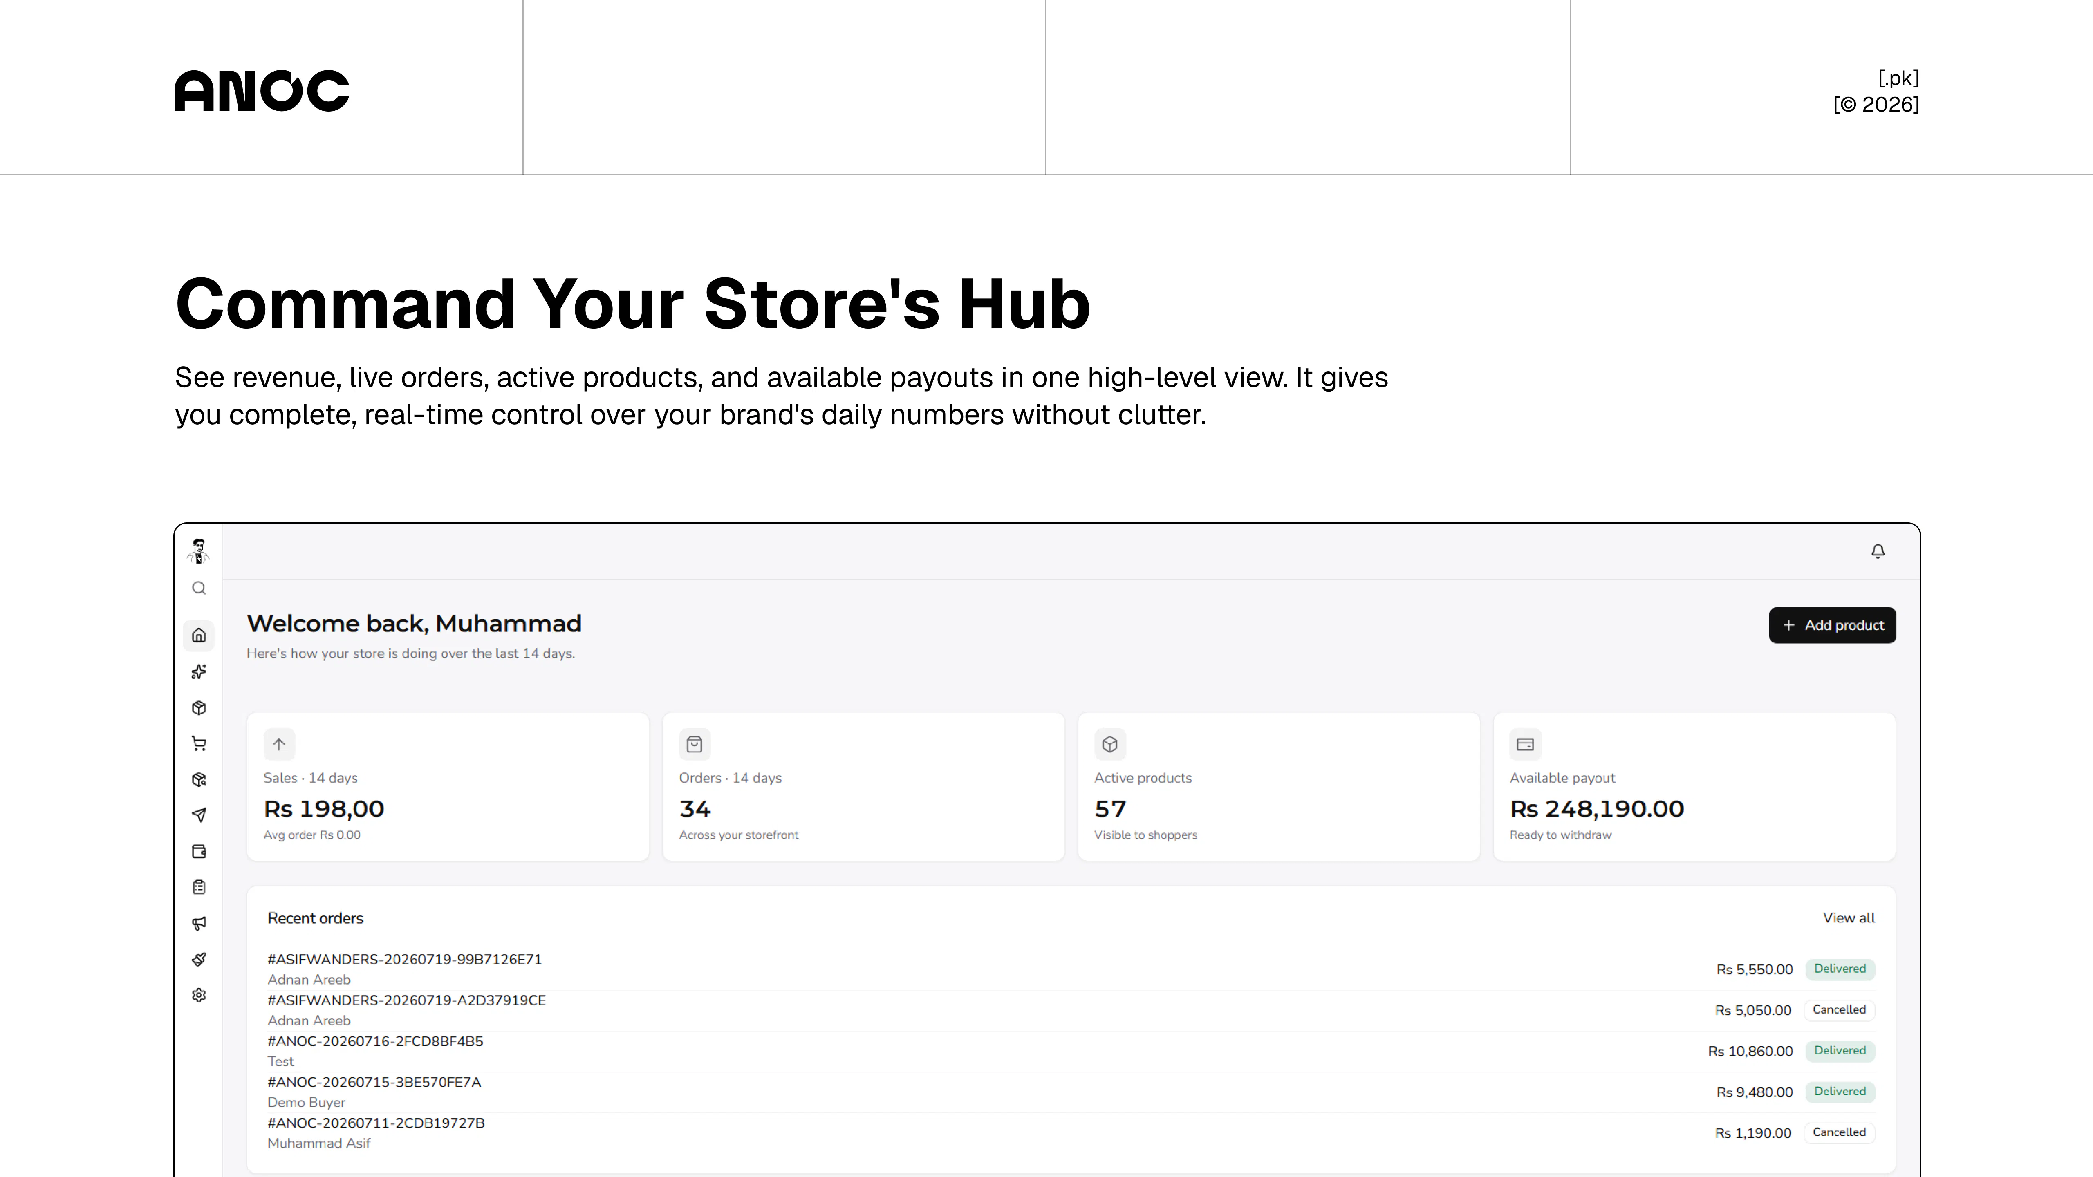Open order #ASIFWANDERS-20260719-A2D37919CE

(406, 1001)
